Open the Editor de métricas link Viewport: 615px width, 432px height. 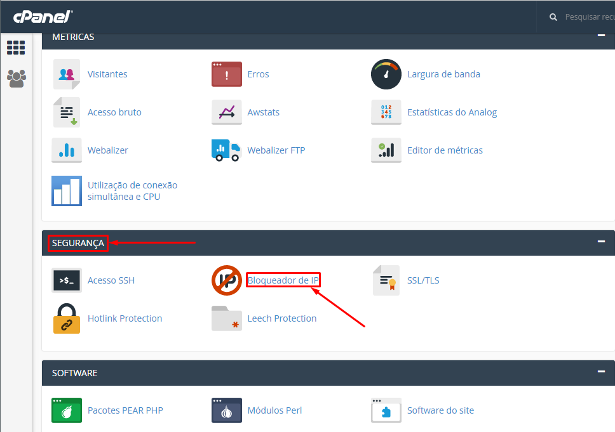[x=445, y=150]
